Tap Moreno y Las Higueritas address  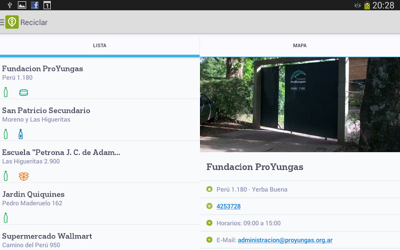(x=36, y=119)
